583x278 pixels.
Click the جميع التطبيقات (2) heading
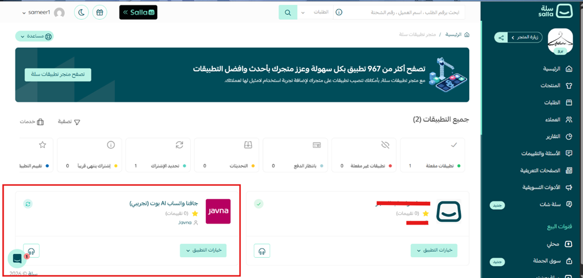pyautogui.click(x=441, y=120)
